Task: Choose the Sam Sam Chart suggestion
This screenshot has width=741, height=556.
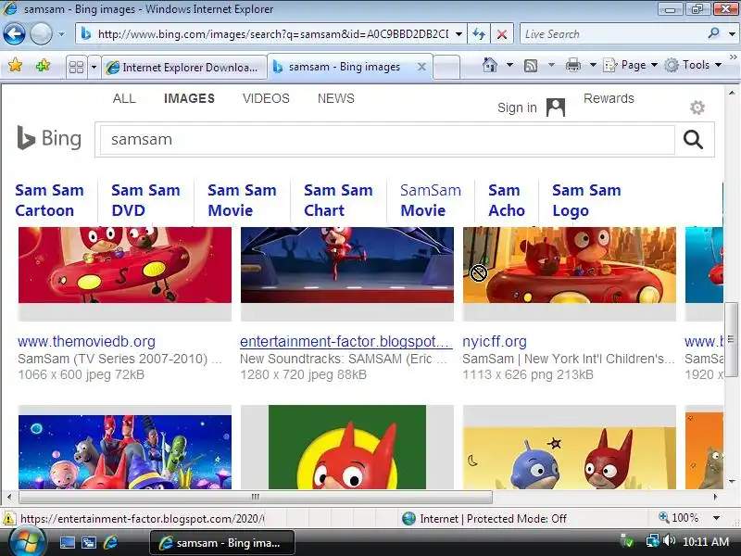Action: (338, 200)
